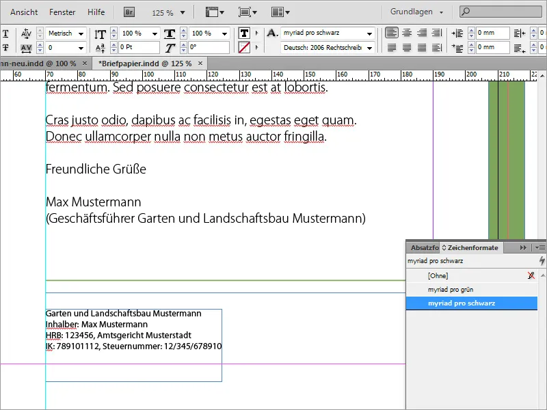Switch to the Absatzformate panel tab
547x410 pixels.
[x=424, y=247]
